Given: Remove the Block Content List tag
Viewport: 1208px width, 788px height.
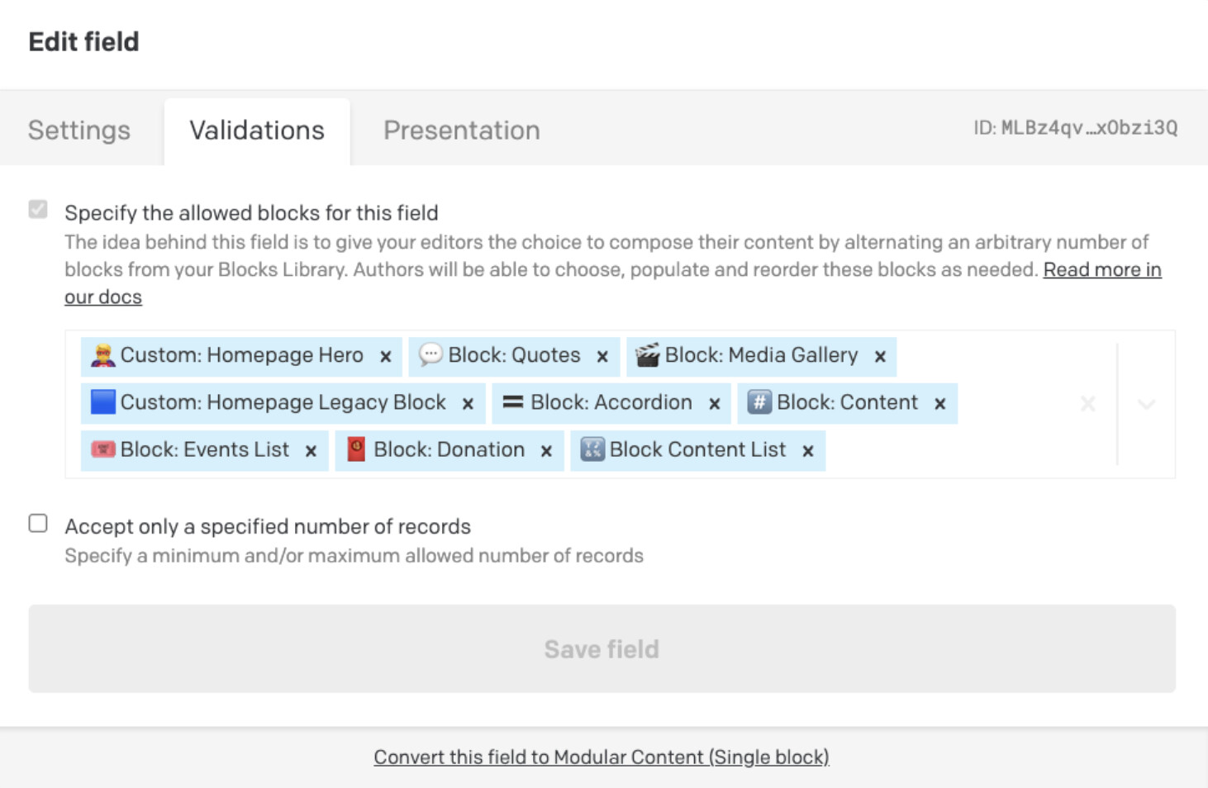Looking at the screenshot, I should (808, 451).
